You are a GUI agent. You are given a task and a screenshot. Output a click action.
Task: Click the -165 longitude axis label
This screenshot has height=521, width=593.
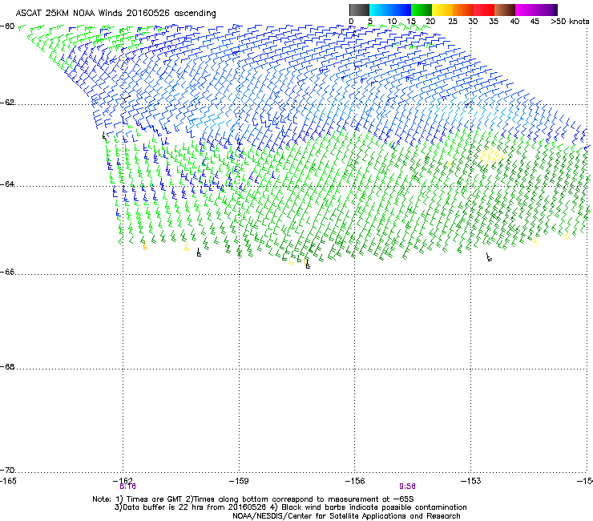click(x=8, y=481)
